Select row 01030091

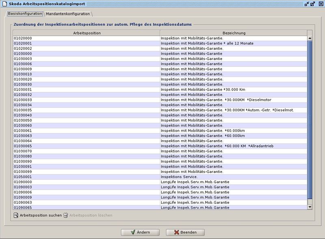point(160,166)
